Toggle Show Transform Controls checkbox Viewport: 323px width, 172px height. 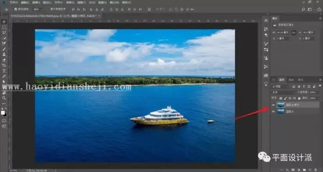[x=49, y=9]
